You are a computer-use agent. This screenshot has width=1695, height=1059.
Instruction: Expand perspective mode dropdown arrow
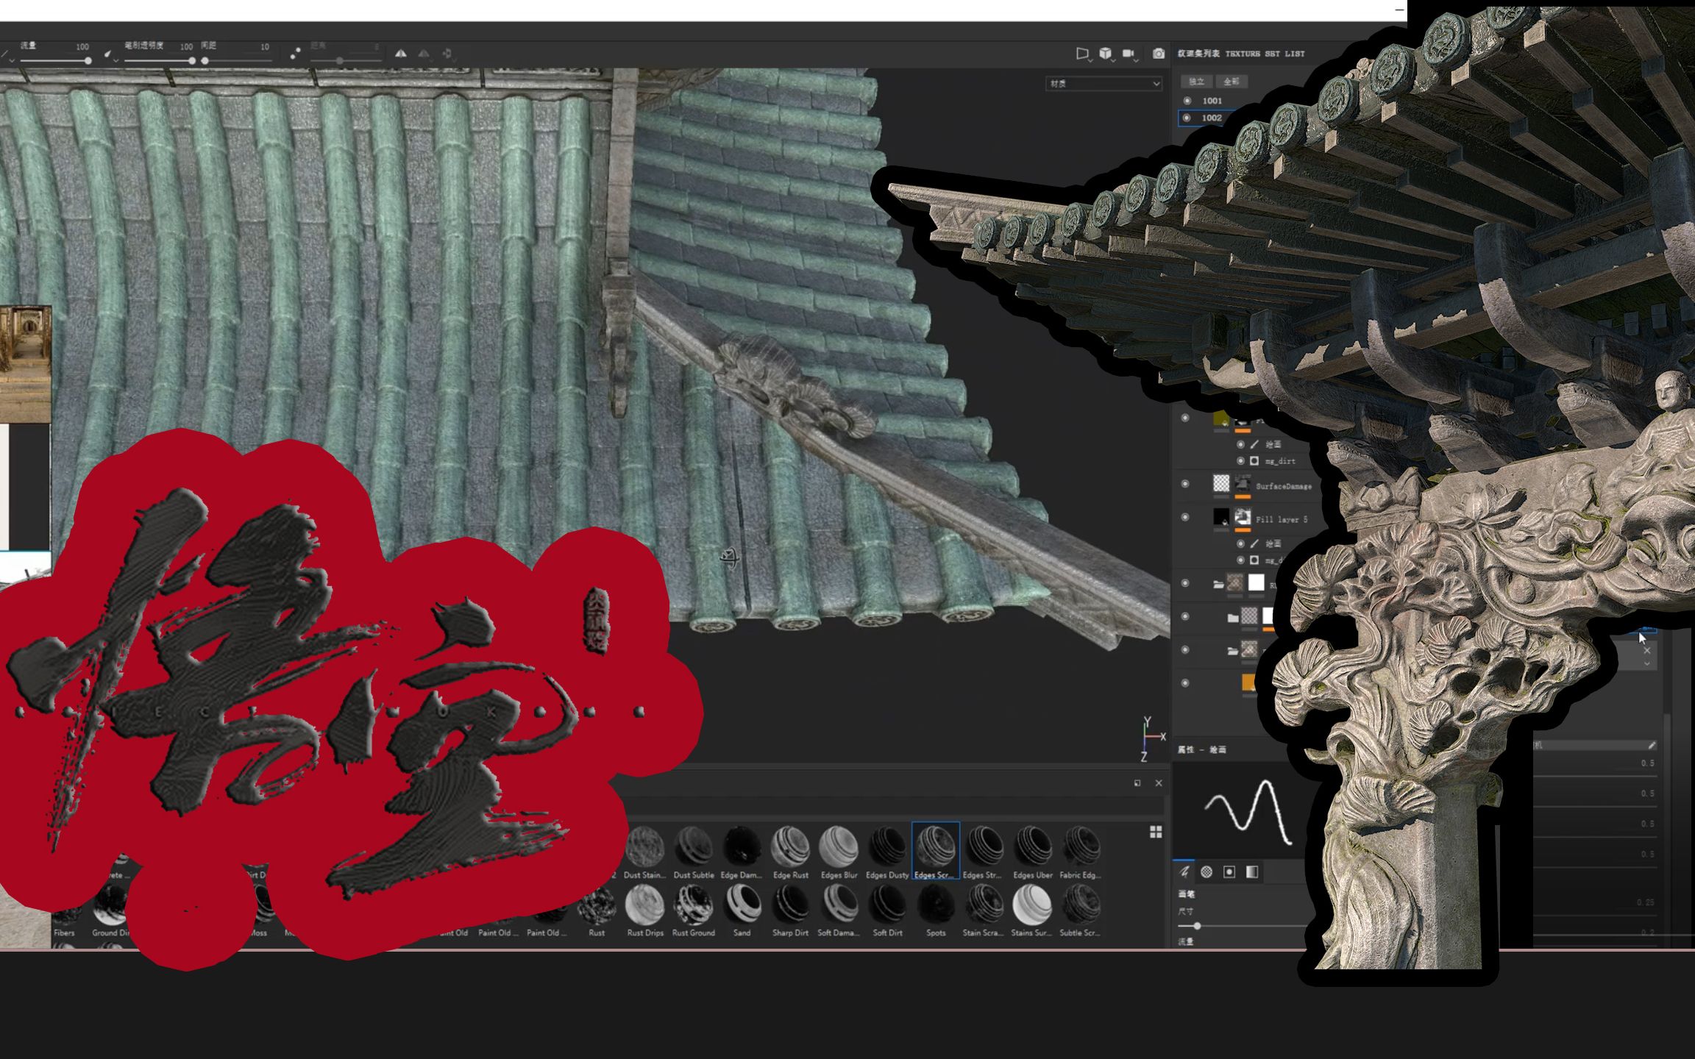pyautogui.click(x=1090, y=60)
